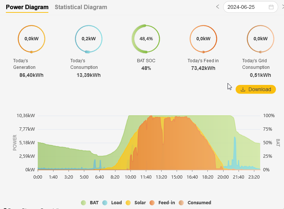Toggle Load series in chart legend
The image size is (284, 209).
(112, 202)
